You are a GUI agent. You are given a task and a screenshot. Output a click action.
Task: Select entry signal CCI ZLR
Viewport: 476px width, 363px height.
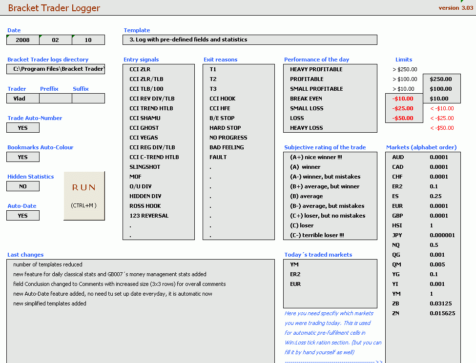[x=159, y=69]
